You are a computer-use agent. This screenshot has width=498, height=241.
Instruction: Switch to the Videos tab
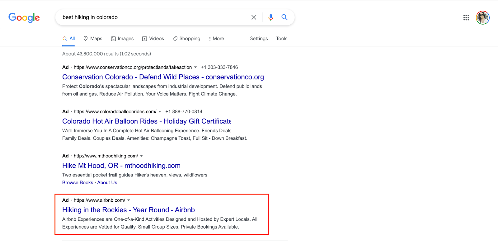pos(153,39)
